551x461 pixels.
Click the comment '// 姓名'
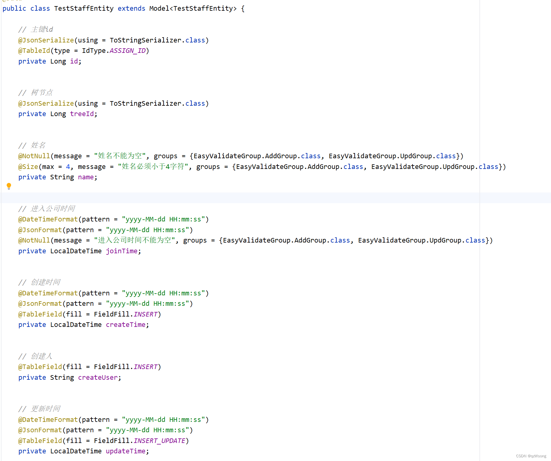click(x=32, y=146)
